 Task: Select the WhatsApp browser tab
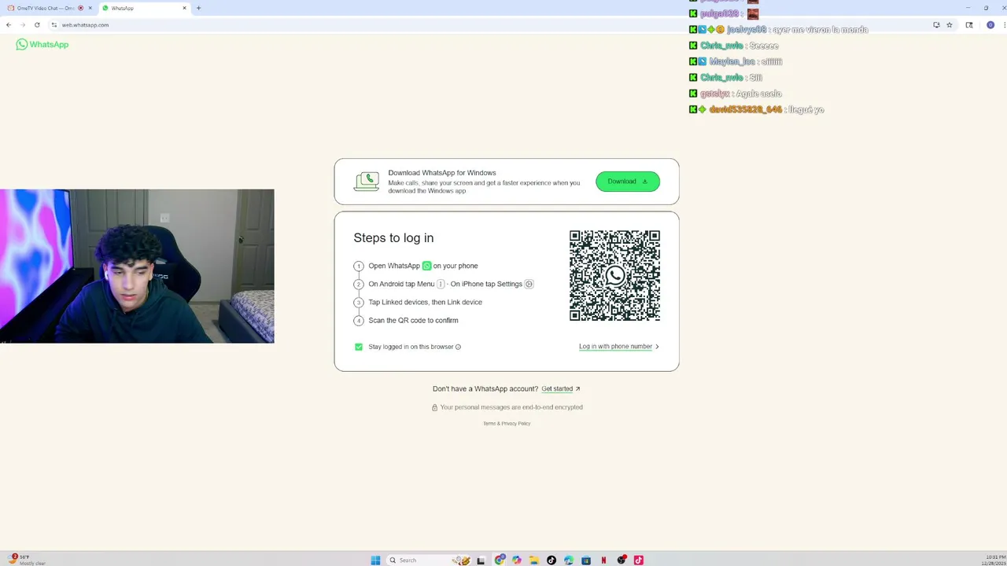[145, 8]
